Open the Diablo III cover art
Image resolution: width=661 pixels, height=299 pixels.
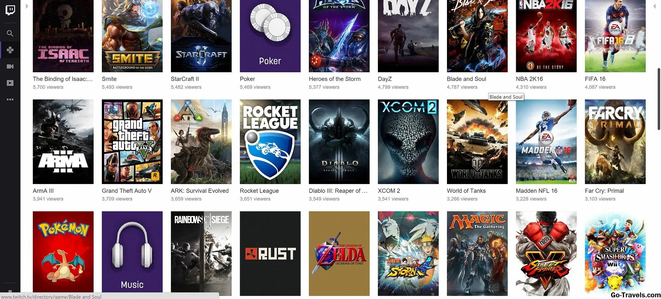click(x=339, y=142)
